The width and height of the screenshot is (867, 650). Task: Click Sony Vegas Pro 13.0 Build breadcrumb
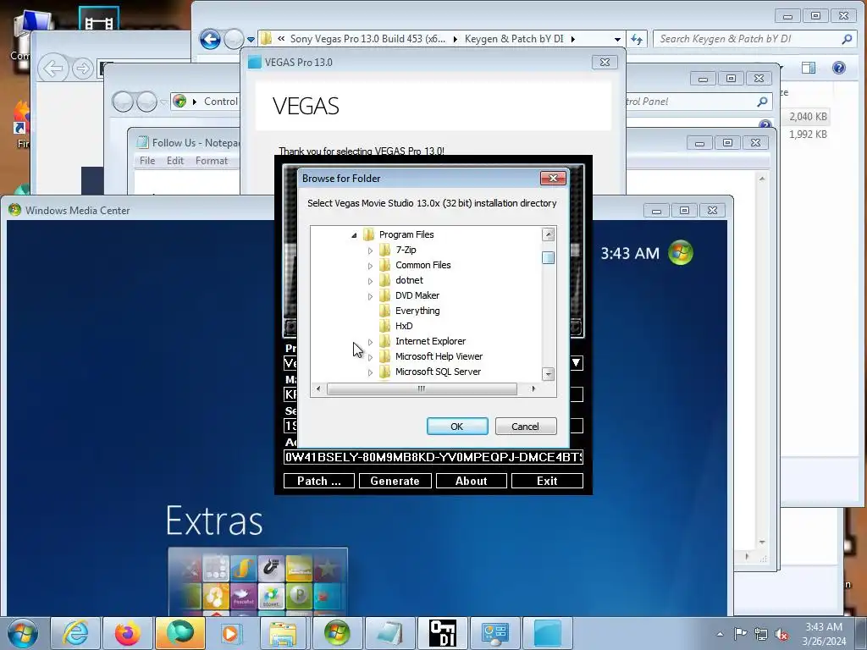pyautogui.click(x=367, y=39)
